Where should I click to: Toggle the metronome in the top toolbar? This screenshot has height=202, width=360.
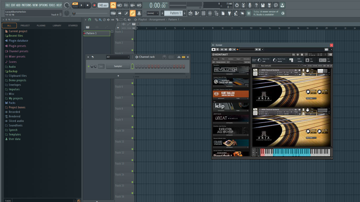click(x=113, y=5)
